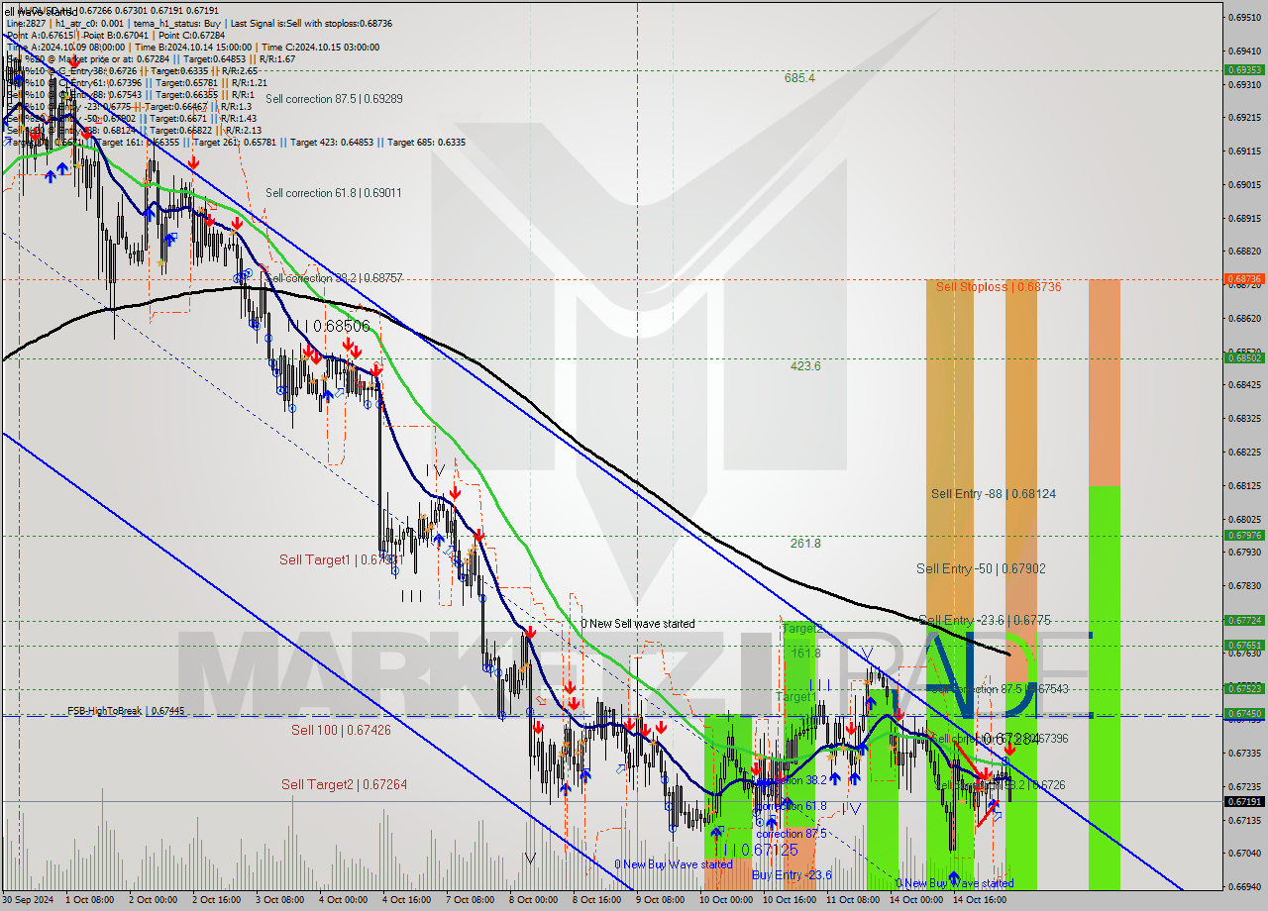Select the '423.6' Fibonacci level label
The image size is (1268, 911).
(x=804, y=366)
